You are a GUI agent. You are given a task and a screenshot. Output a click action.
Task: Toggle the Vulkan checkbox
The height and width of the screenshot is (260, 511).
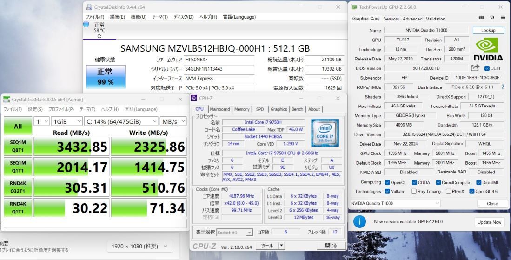[x=387, y=191]
